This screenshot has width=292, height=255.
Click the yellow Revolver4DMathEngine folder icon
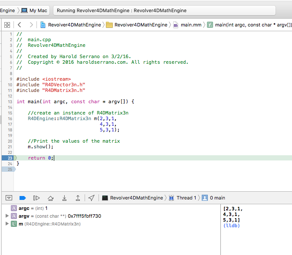click(109, 25)
